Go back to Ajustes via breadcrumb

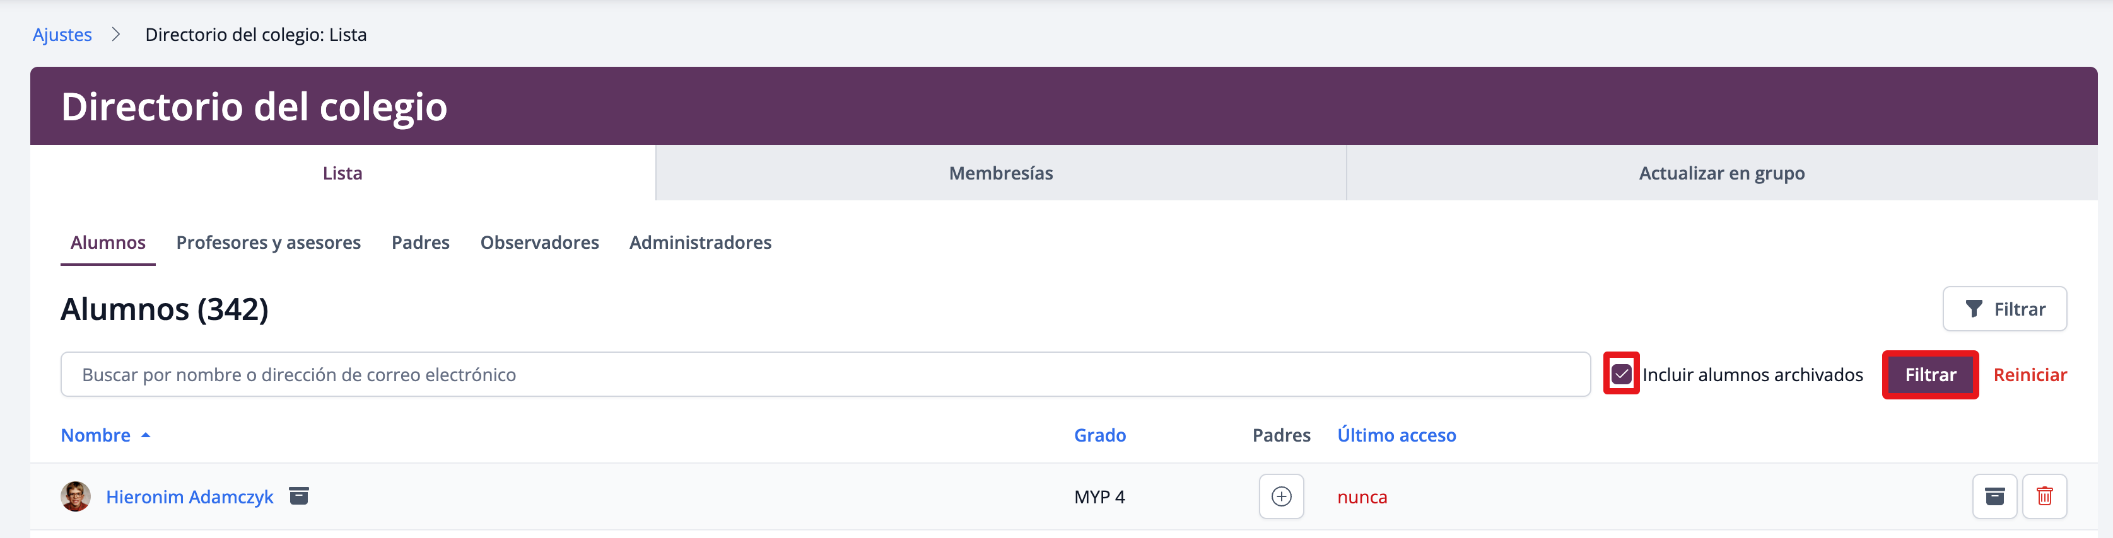pyautogui.click(x=62, y=35)
